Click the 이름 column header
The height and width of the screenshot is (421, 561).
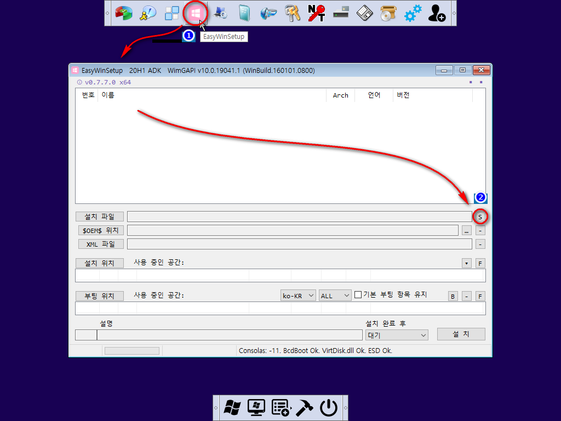212,95
